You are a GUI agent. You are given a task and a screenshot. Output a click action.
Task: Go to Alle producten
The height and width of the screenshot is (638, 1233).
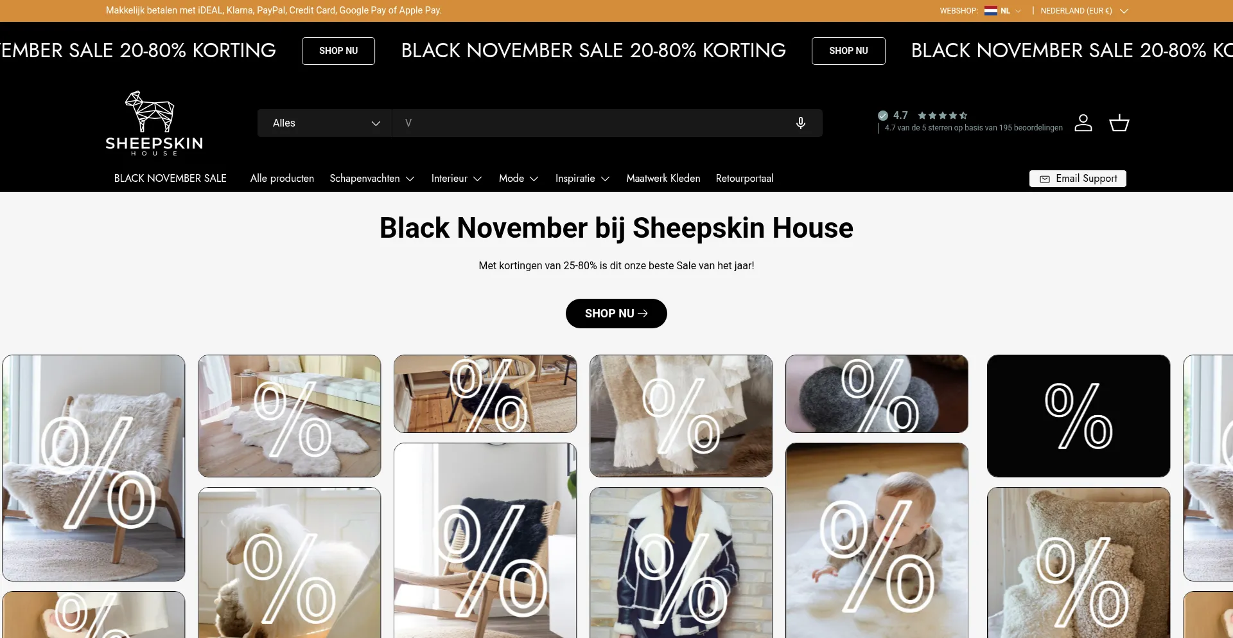(x=282, y=179)
